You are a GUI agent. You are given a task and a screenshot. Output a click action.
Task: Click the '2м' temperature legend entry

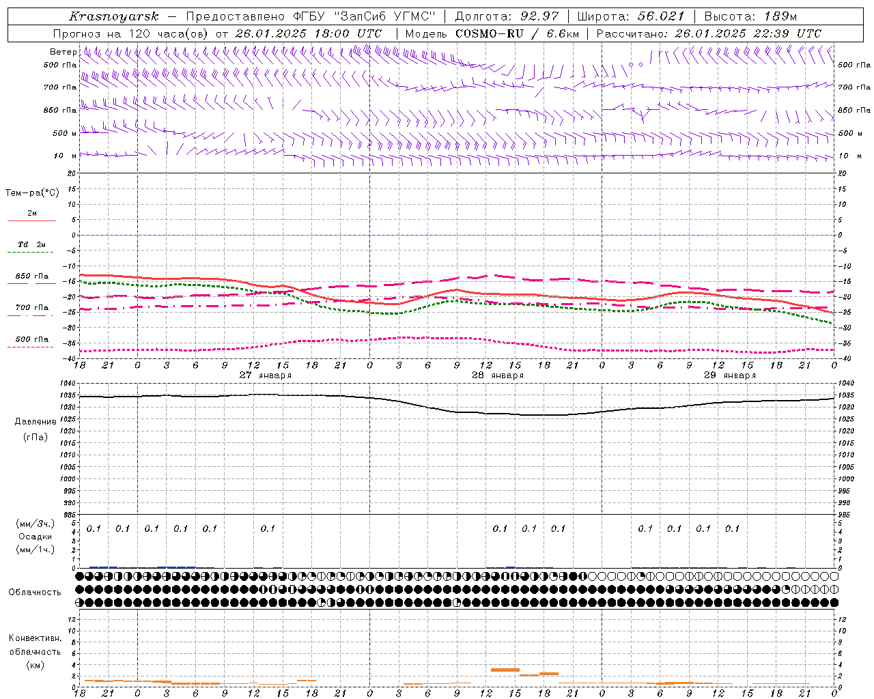tap(32, 214)
